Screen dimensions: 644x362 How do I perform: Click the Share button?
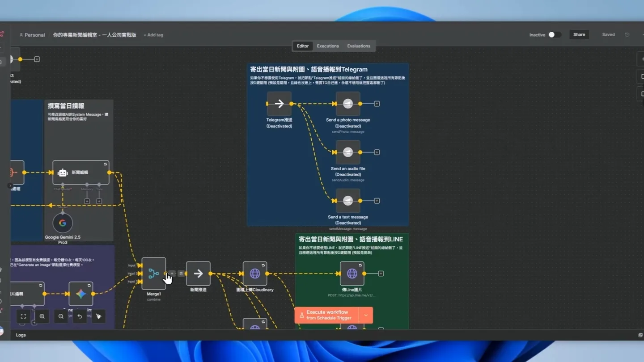coord(579,35)
